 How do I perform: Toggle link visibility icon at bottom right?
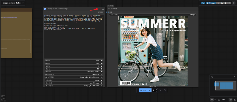234,100
